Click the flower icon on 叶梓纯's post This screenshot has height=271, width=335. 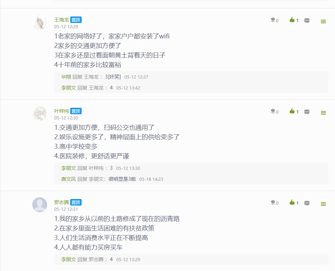click(273, 111)
